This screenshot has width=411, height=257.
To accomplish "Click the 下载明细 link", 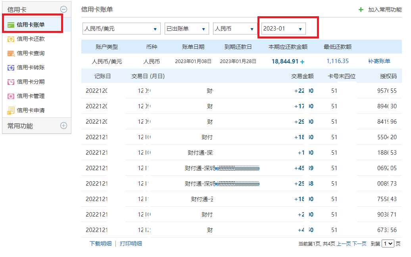I will coord(100,244).
